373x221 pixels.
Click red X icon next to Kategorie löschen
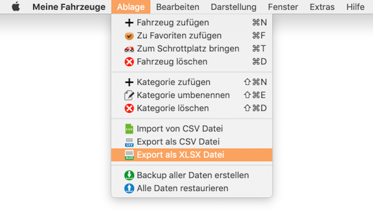[129, 108]
